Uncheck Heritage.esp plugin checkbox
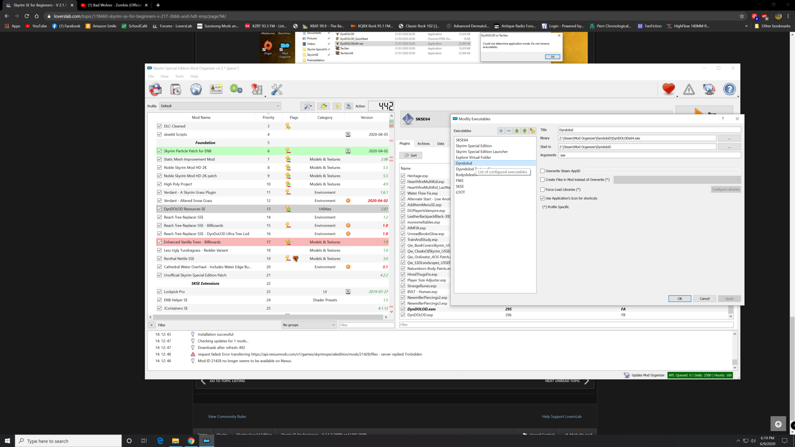This screenshot has height=447, width=795. [x=403, y=176]
